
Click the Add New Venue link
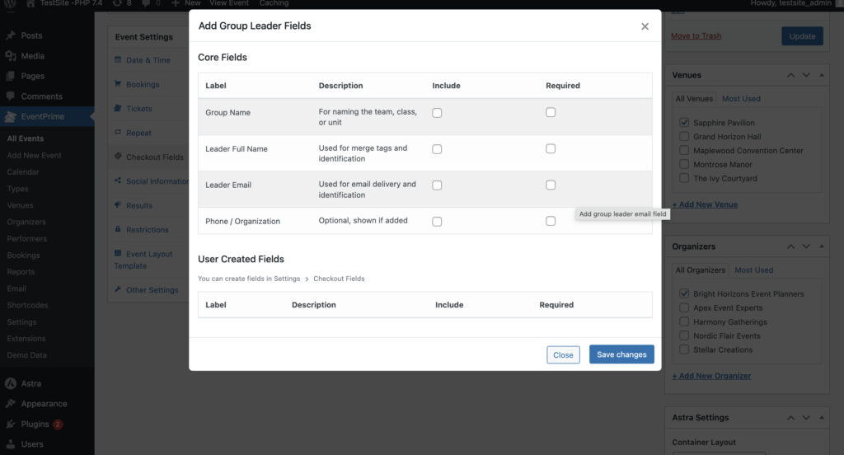tap(705, 204)
